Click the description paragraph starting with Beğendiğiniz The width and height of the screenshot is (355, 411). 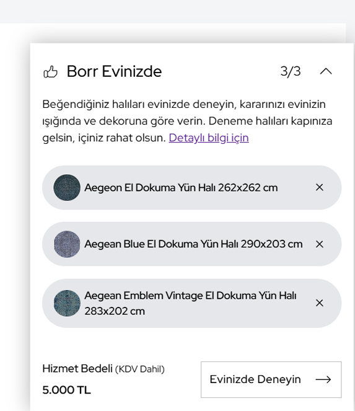pyautogui.click(x=187, y=121)
